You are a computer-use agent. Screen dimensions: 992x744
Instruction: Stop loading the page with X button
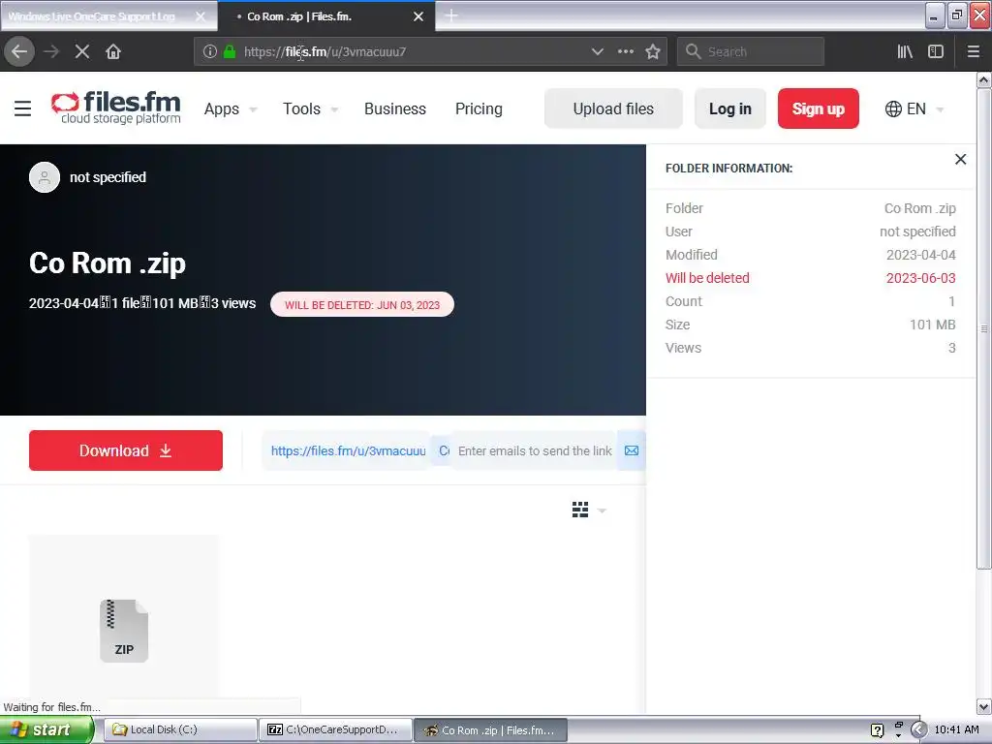(81, 51)
